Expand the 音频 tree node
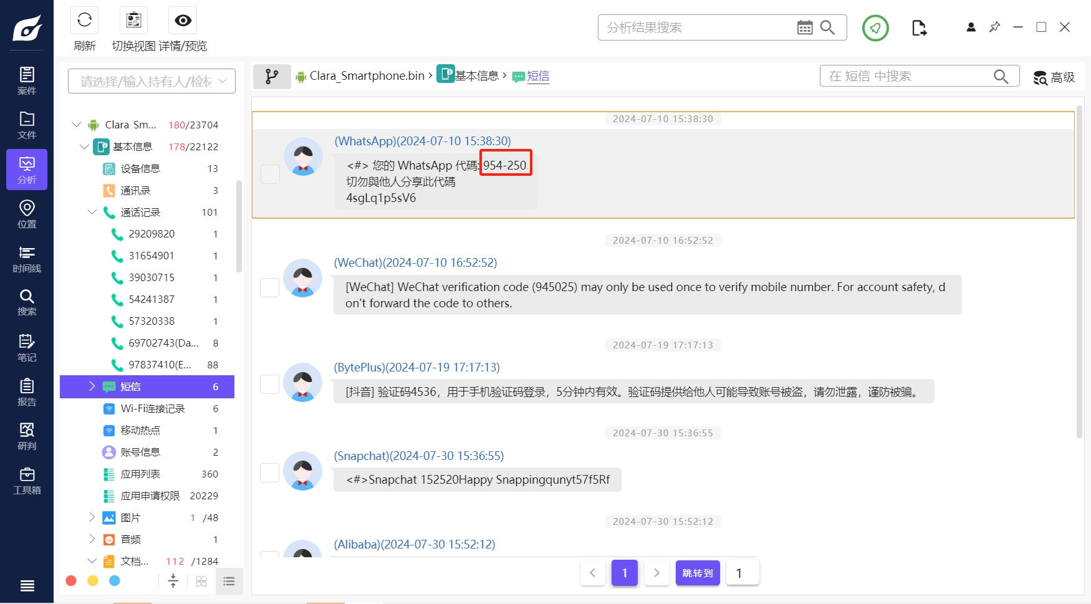The image size is (1091, 604). tap(92, 539)
